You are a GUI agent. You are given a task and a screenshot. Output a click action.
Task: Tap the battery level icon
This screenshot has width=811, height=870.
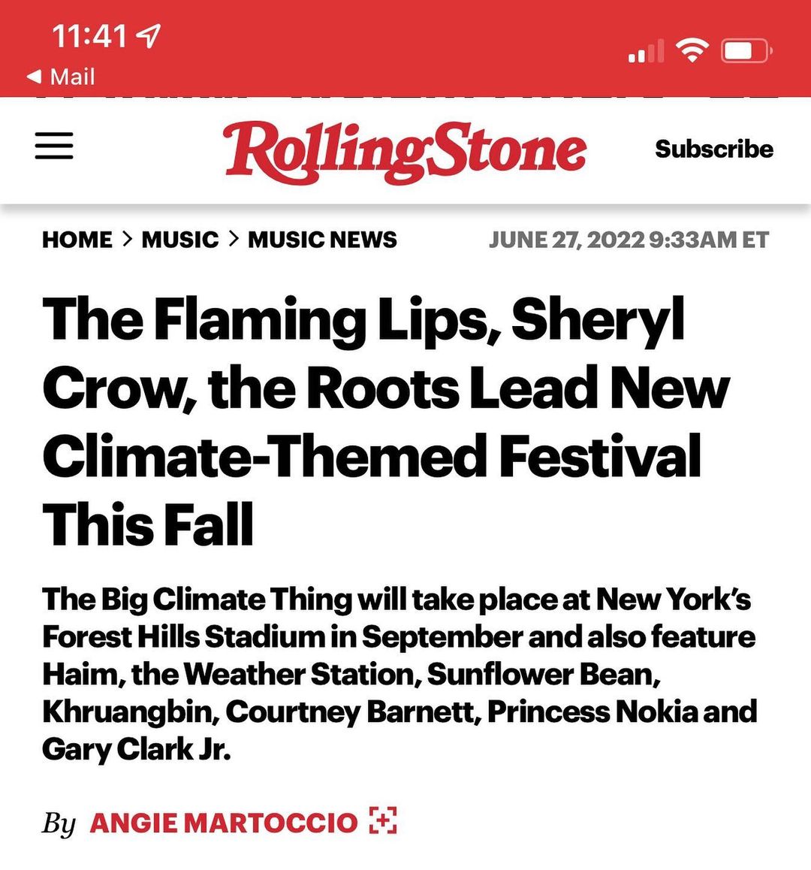pos(746,51)
